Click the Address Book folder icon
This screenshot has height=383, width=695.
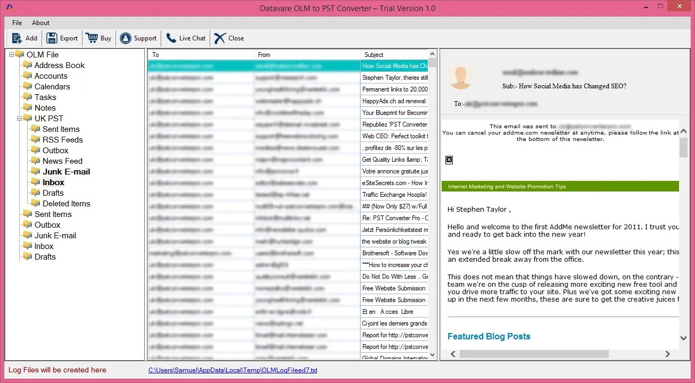(28, 65)
